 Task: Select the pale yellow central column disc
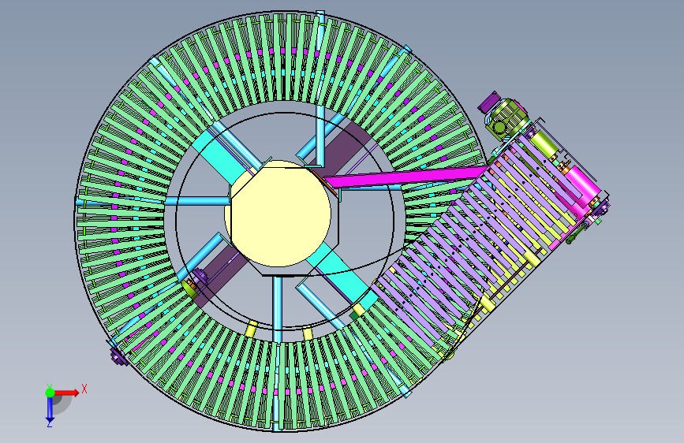pos(278,214)
